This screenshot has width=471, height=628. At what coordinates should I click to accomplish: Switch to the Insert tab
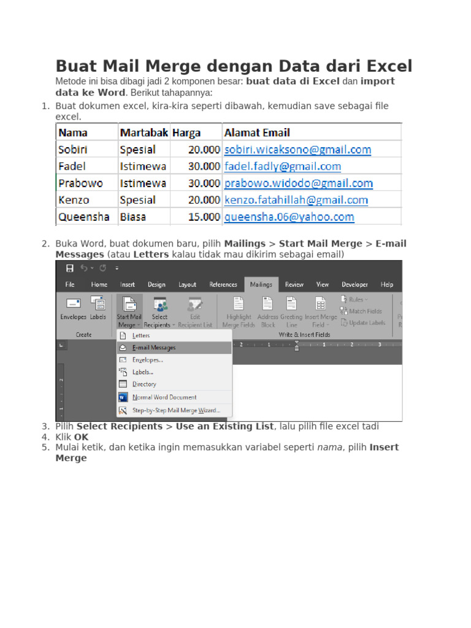tap(128, 285)
